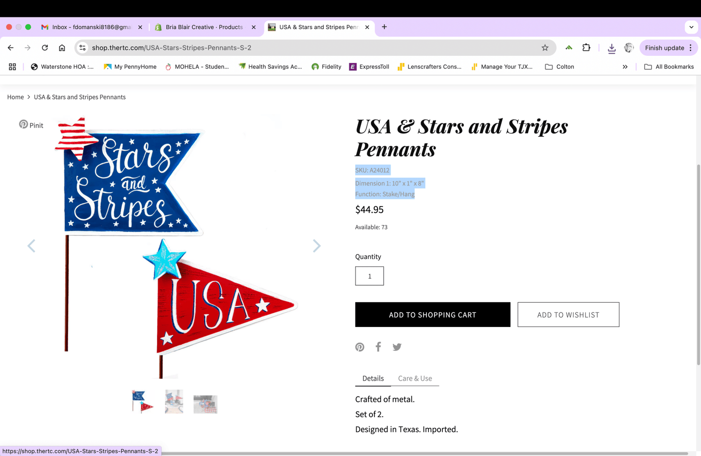Bookmark this page with the star icon
This screenshot has height=456, width=701.
click(x=545, y=48)
